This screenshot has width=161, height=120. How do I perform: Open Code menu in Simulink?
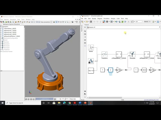(118, 18)
